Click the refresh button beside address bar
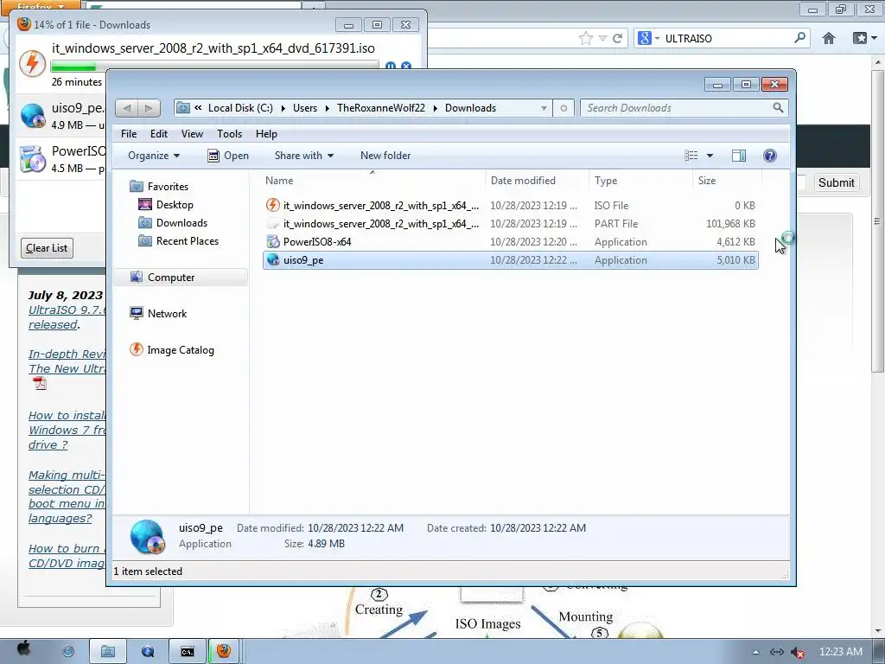Viewport: 885px width, 664px height. click(x=563, y=108)
